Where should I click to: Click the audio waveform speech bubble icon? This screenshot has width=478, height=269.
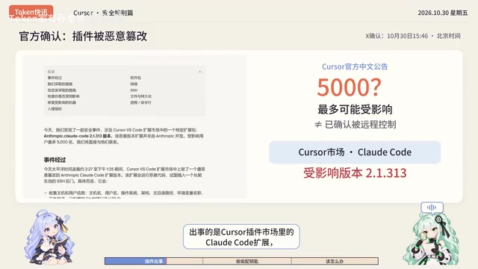(x=432, y=208)
